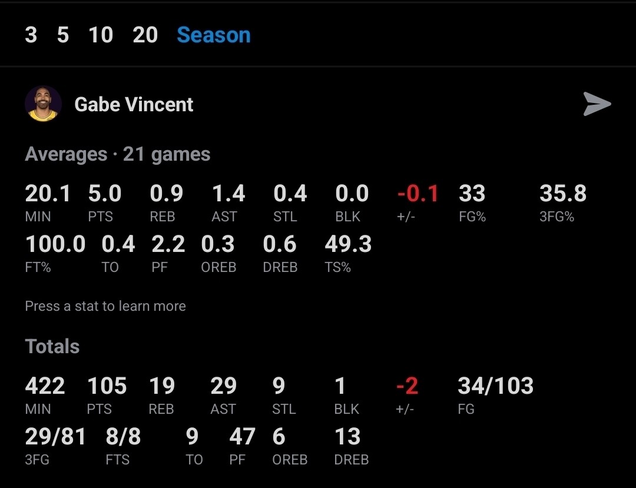
Task: Tap the share arrow icon
Action: [597, 104]
